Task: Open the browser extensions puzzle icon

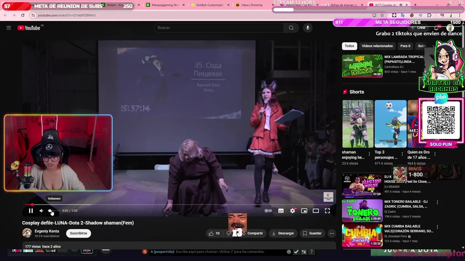Action: click(x=429, y=15)
